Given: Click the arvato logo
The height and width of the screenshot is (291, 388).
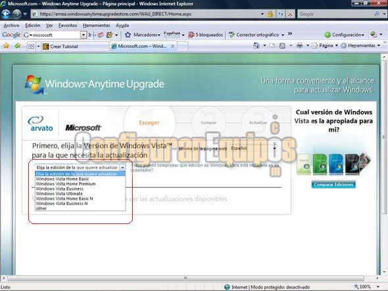Looking at the screenshot, I should [40, 123].
